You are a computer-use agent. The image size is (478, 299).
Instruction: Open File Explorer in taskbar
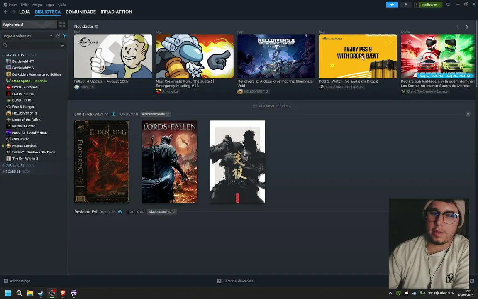[30, 293]
